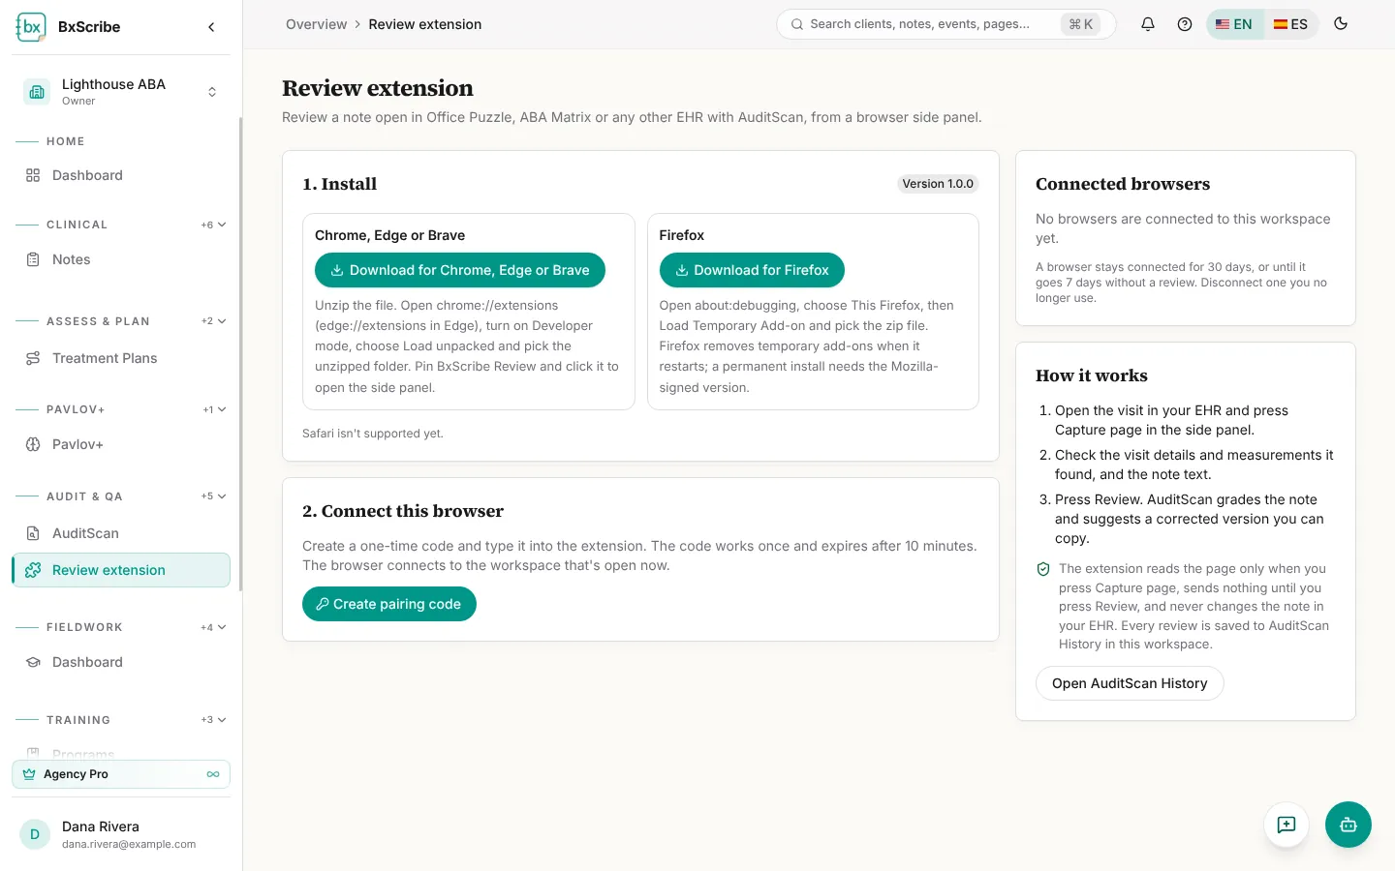This screenshot has height=871, width=1395.
Task: Click Create pairing code
Action: click(x=389, y=604)
